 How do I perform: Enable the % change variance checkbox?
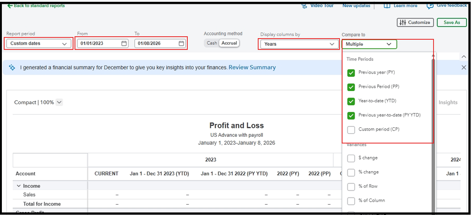pos(351,173)
